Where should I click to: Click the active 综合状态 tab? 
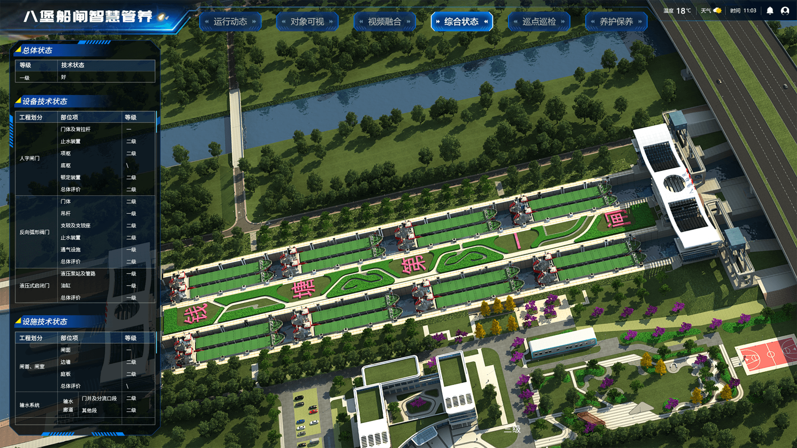461,22
